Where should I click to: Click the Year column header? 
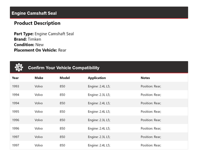click(x=15, y=78)
